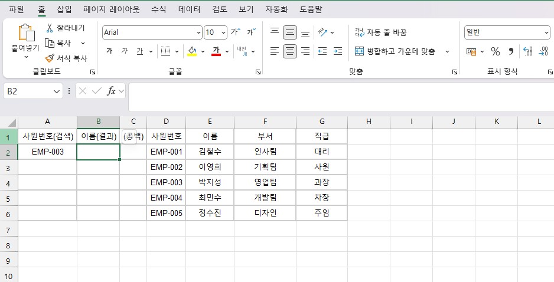Select cell containing EMP-003 in column A
554x282 pixels.
[x=47, y=152]
